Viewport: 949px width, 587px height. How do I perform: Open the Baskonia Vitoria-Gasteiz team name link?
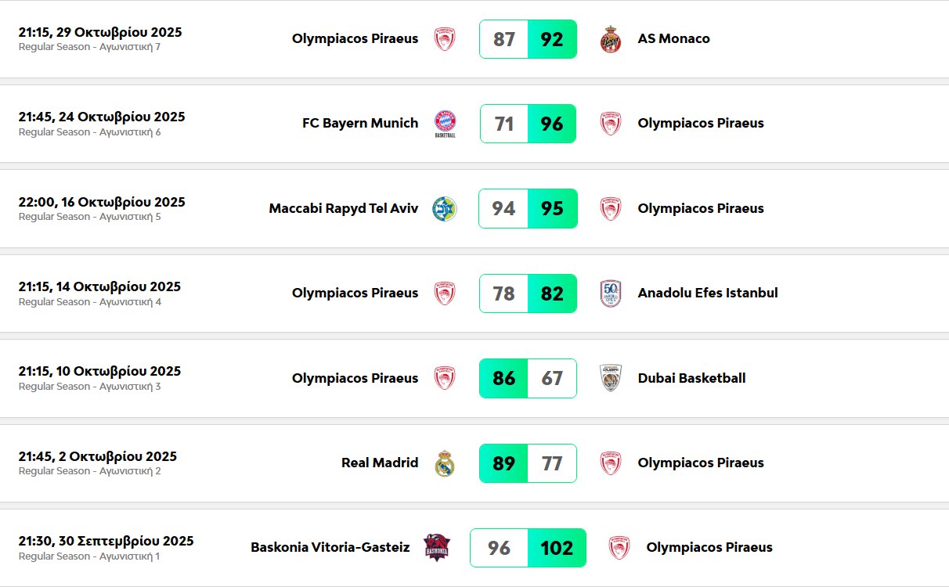(330, 548)
